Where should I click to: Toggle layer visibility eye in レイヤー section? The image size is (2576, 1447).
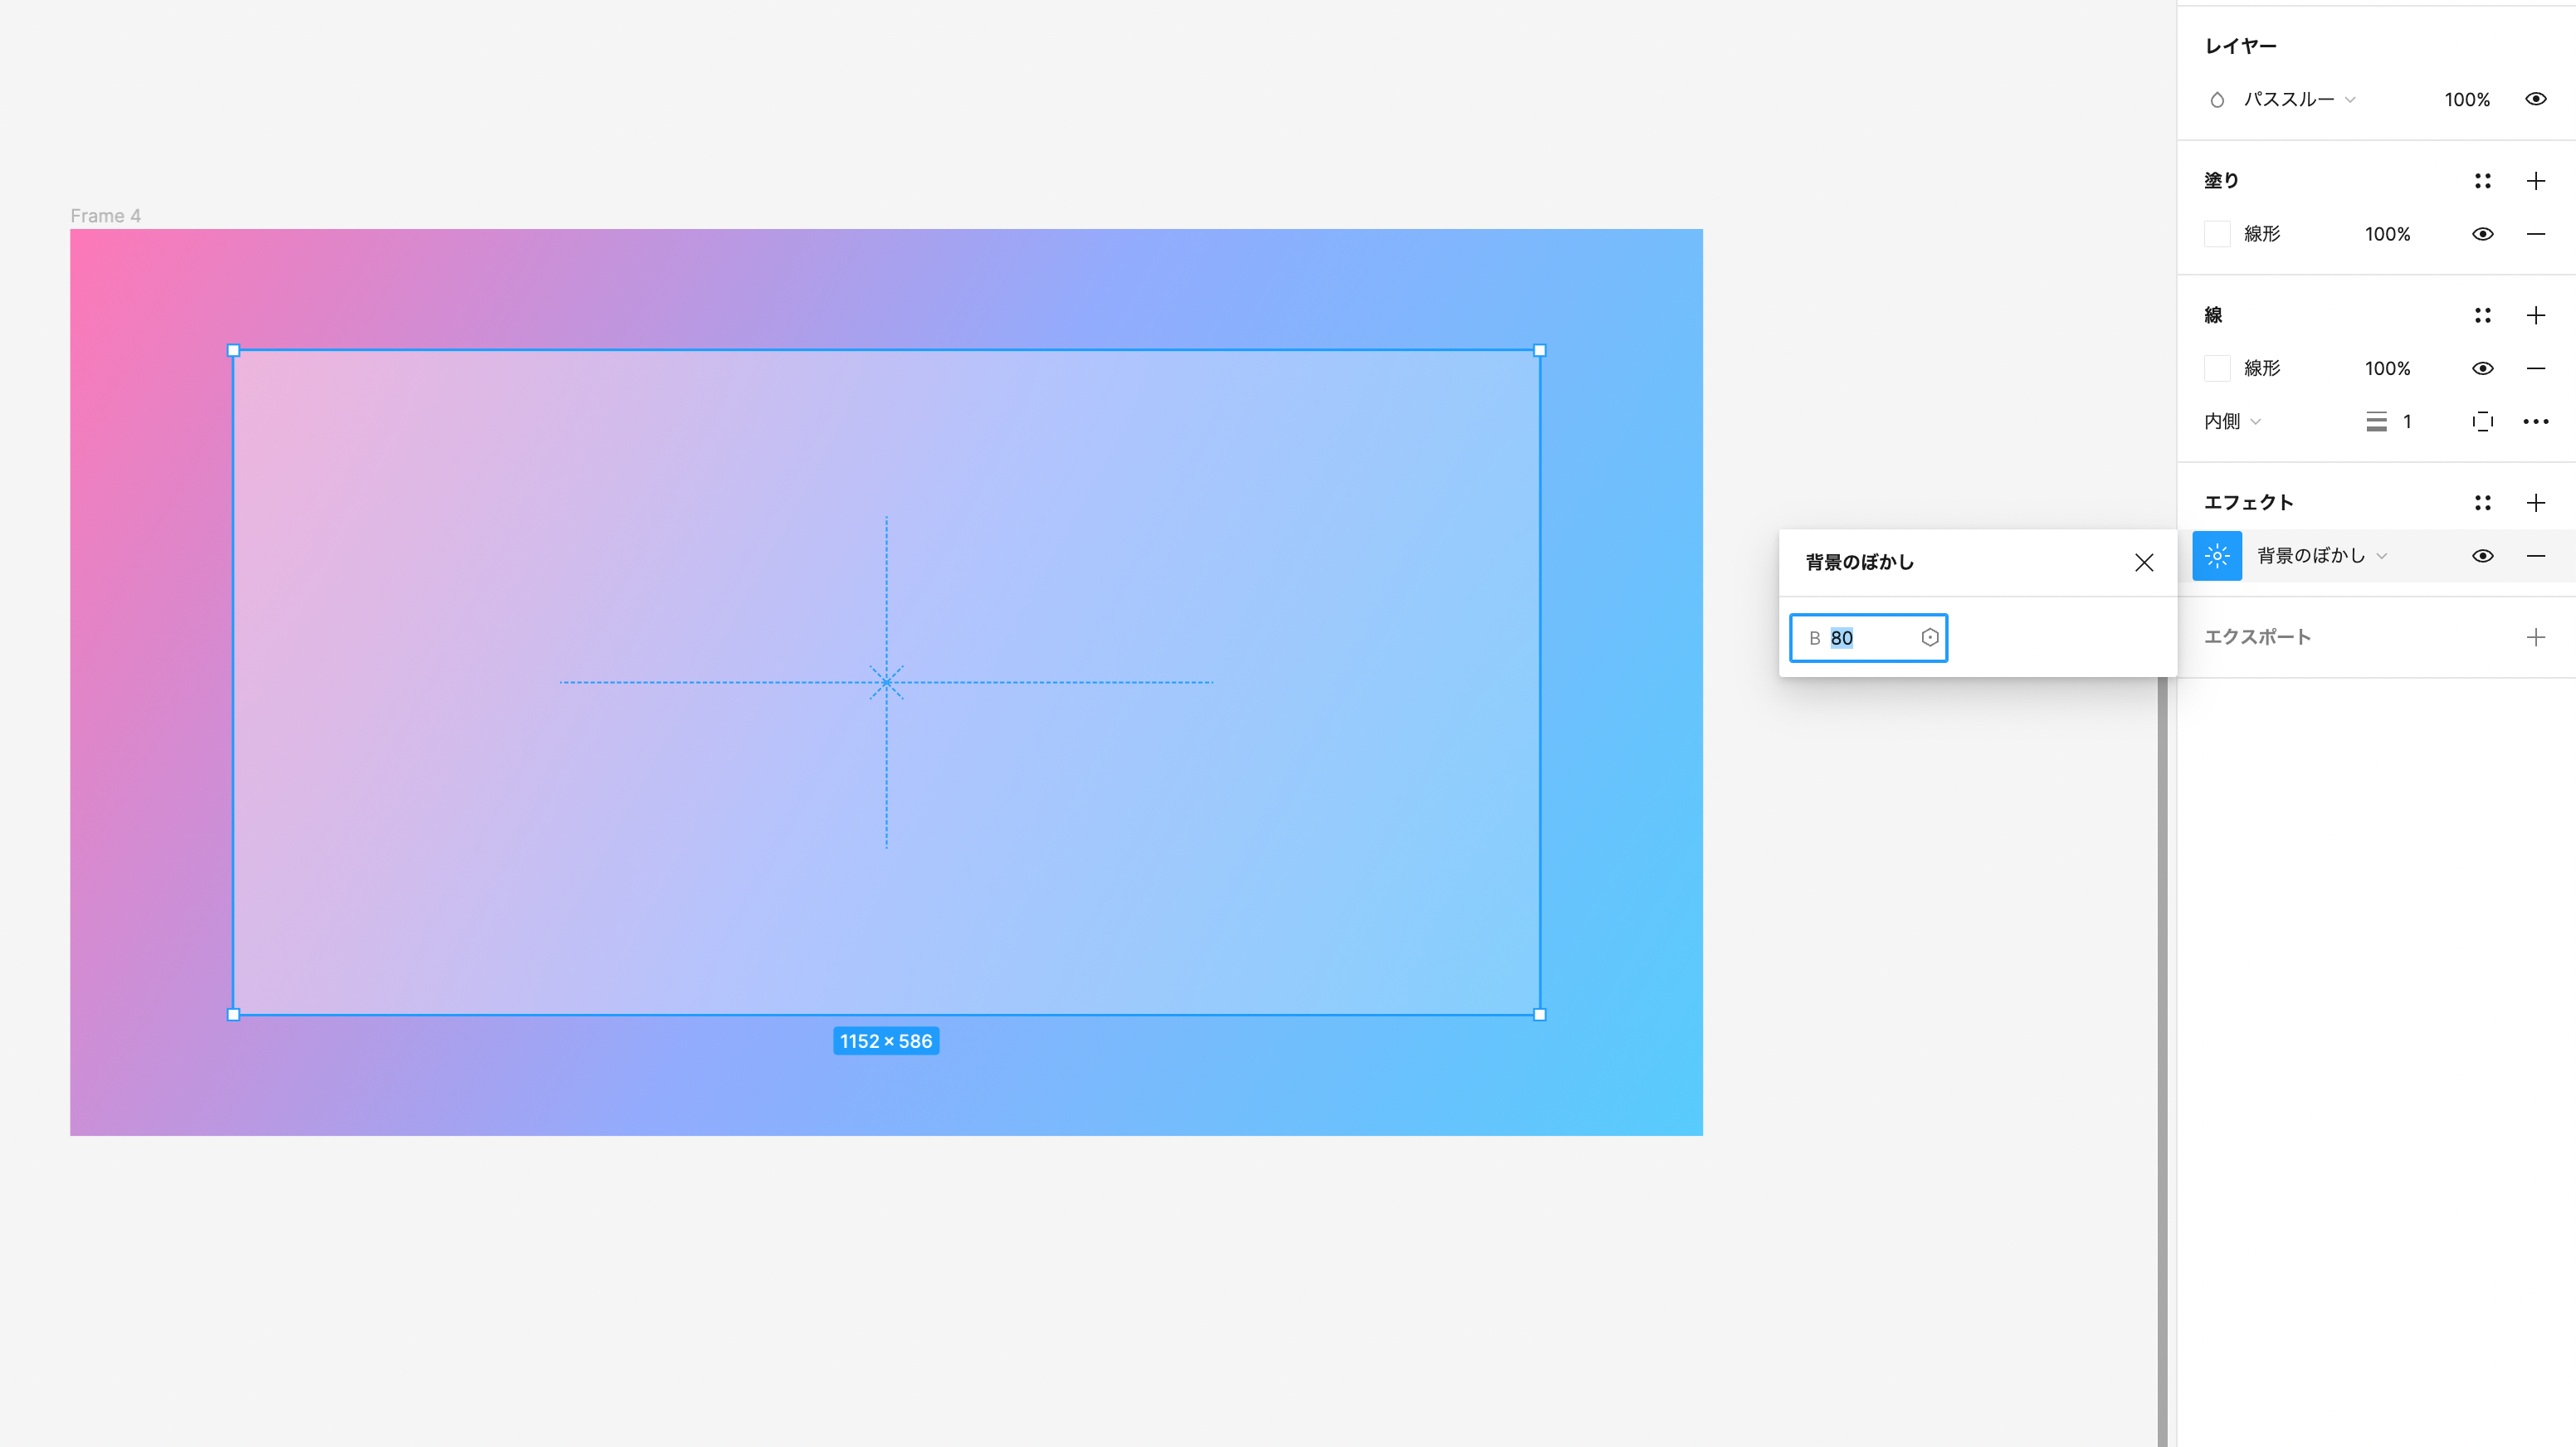[x=2535, y=99]
